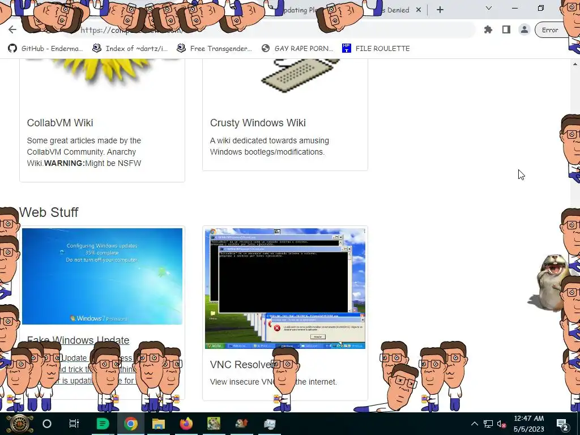This screenshot has width=580, height=435.
Task: Open the 'Box' app taskbar icon
Action: tap(214, 424)
